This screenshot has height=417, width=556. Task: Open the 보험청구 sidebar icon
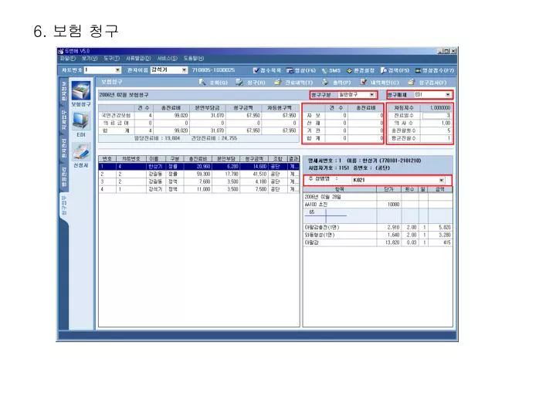[x=81, y=91]
